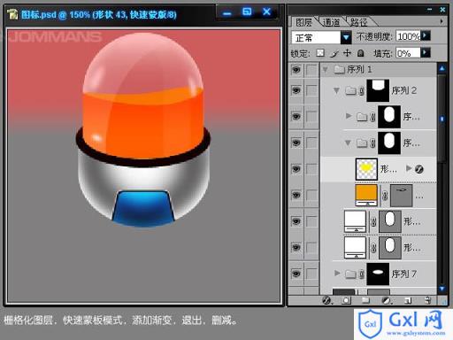This screenshot has width=453, height=340.
Task: Click the add layer mask icon in footer
Action: (346, 300)
